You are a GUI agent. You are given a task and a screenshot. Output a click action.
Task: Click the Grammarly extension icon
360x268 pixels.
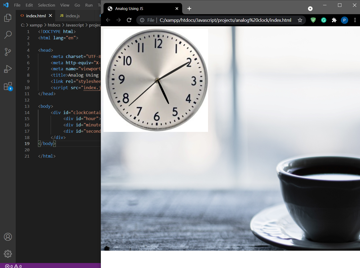324,20
